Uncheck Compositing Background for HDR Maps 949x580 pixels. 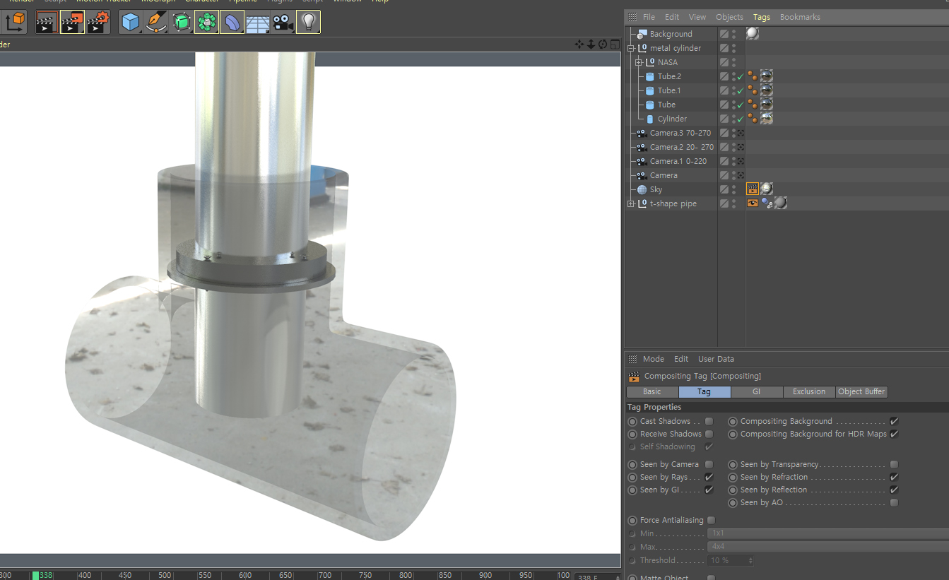894,434
